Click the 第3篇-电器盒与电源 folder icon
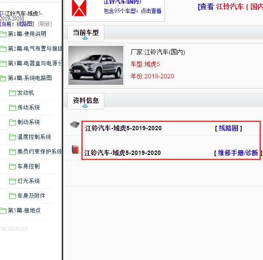 click(x=3, y=64)
